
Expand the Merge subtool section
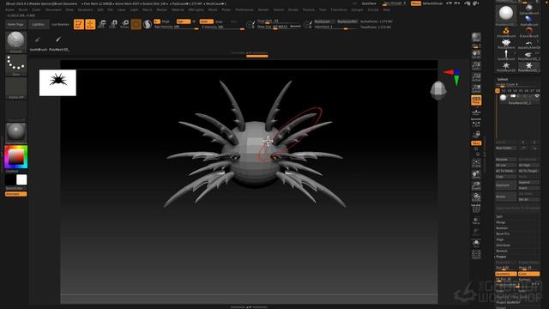tap(500, 222)
